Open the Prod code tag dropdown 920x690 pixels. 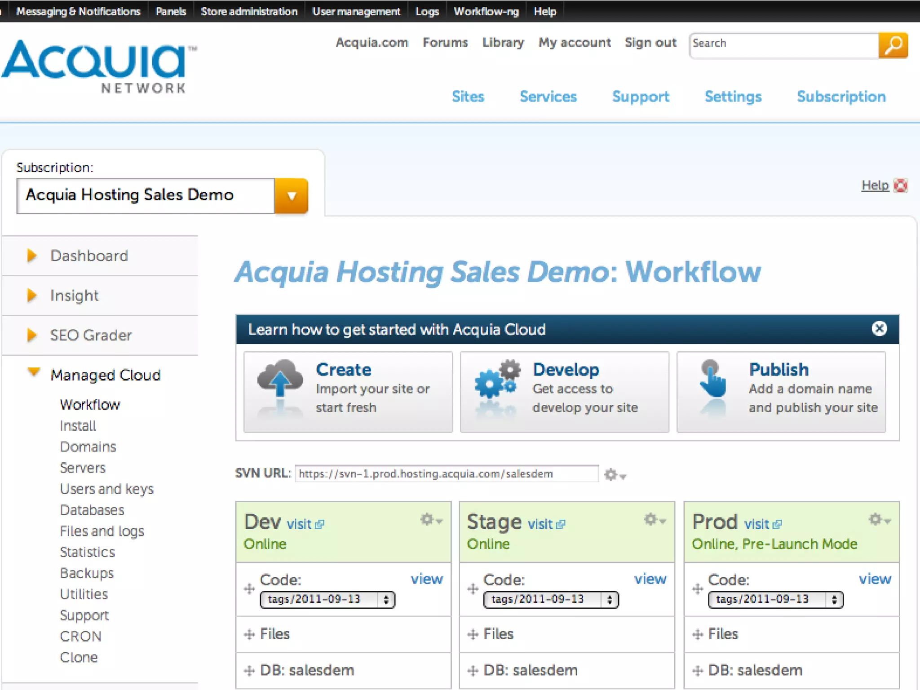775,600
